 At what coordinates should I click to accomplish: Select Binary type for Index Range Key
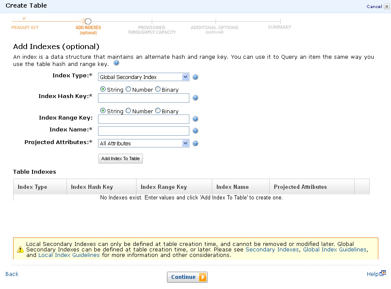pos(158,110)
